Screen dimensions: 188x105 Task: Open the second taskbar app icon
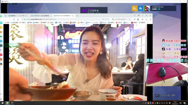coord(12,103)
